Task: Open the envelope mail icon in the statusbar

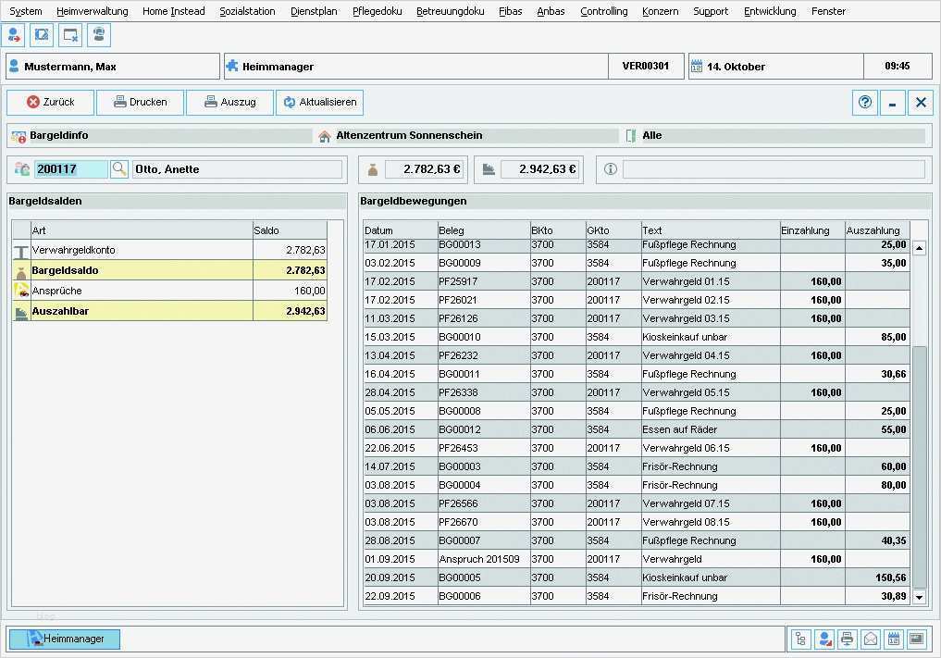Action: 870,639
